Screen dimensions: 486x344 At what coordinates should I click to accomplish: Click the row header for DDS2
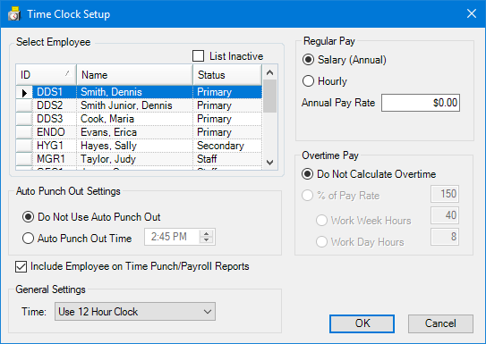(24, 105)
